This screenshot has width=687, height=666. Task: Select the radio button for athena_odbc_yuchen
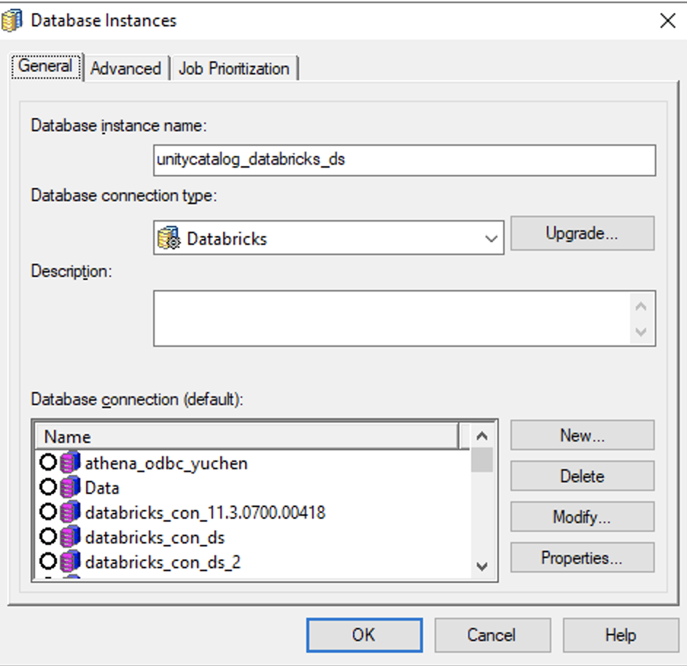(50, 462)
